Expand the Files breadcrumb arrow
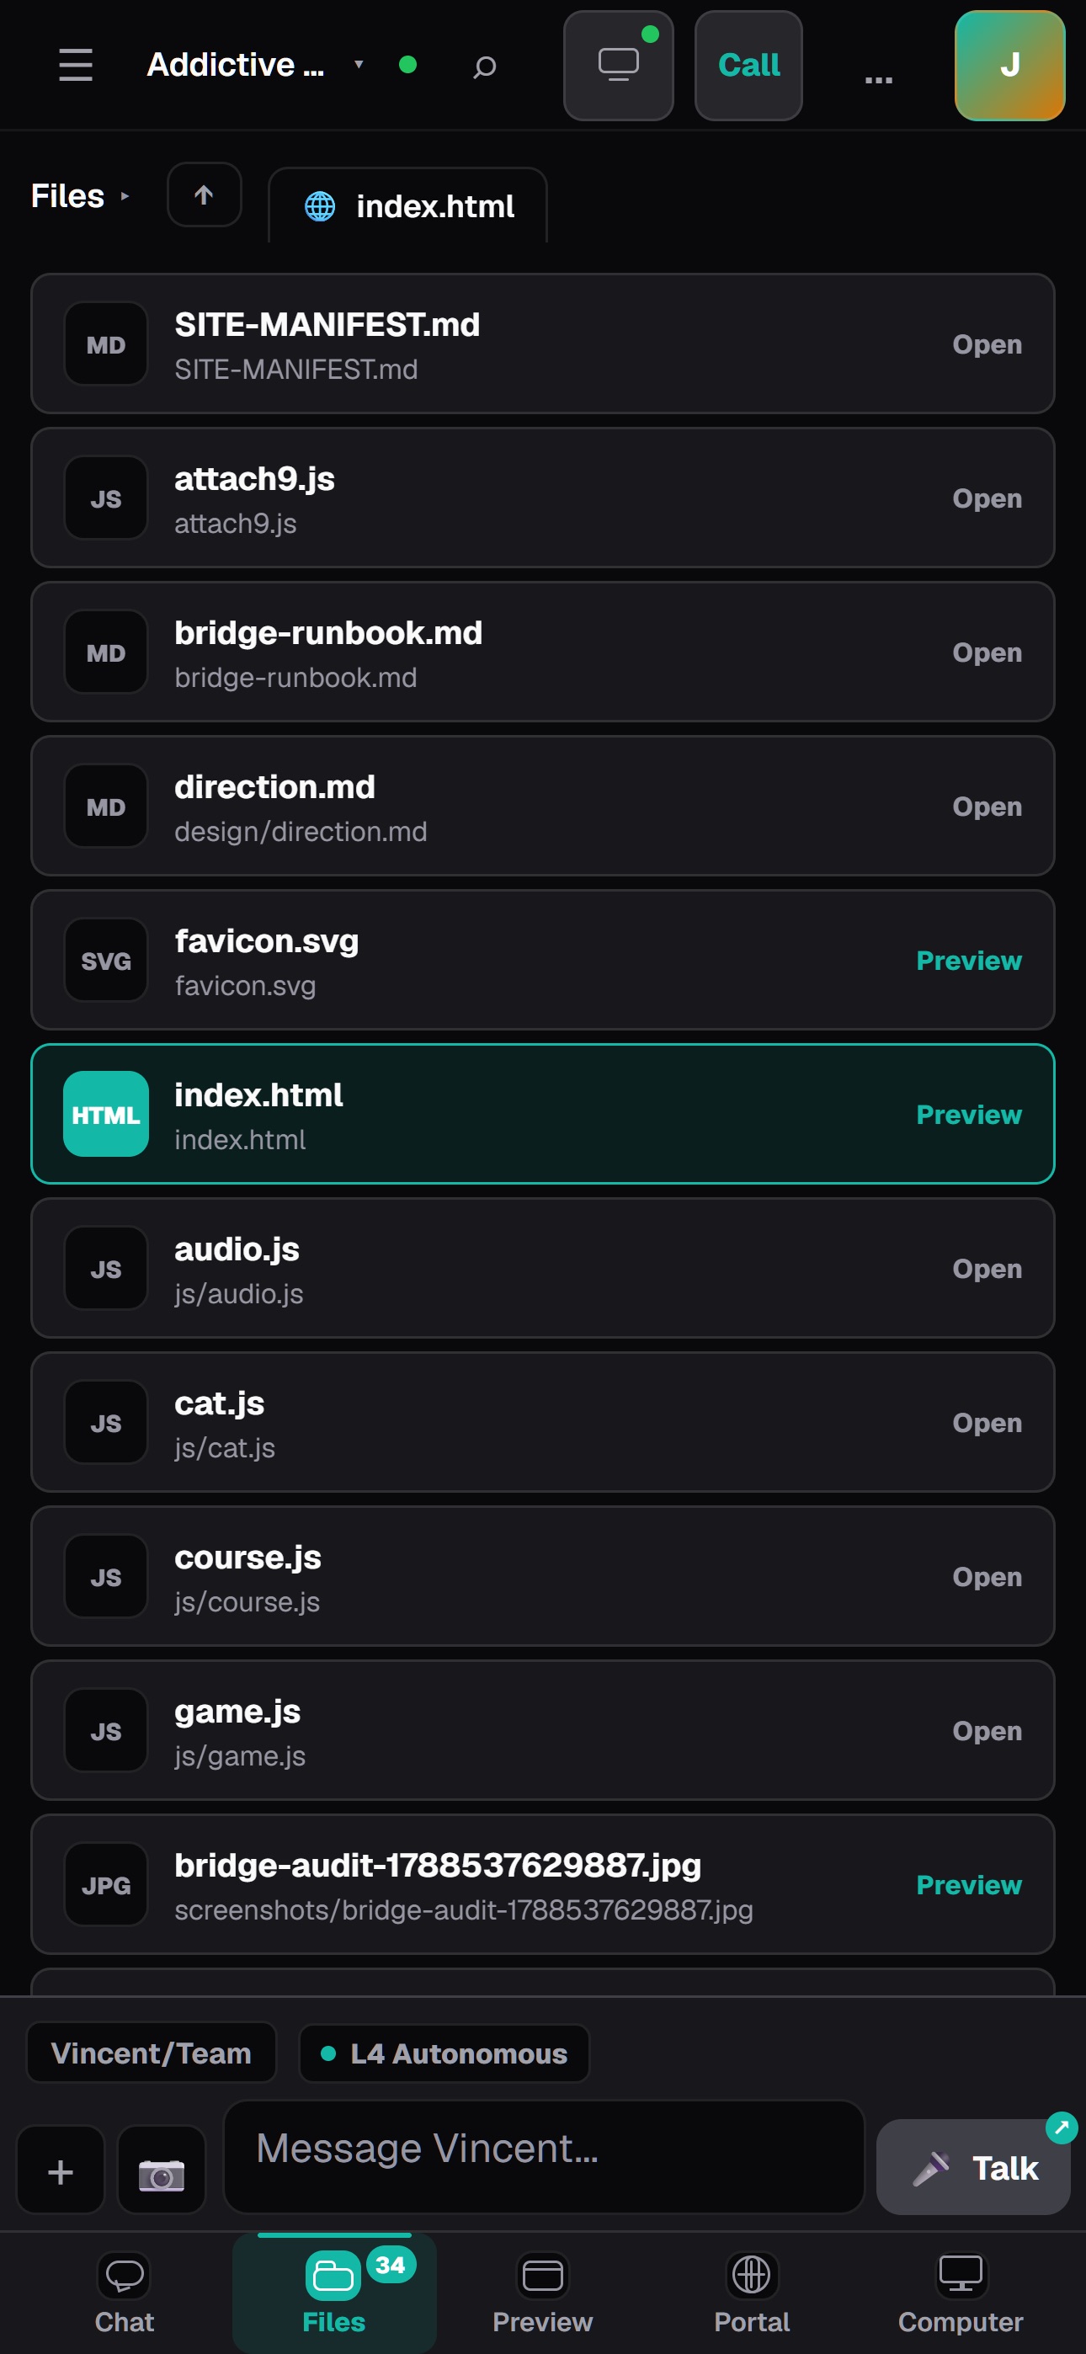The height and width of the screenshot is (2354, 1086). (x=125, y=195)
